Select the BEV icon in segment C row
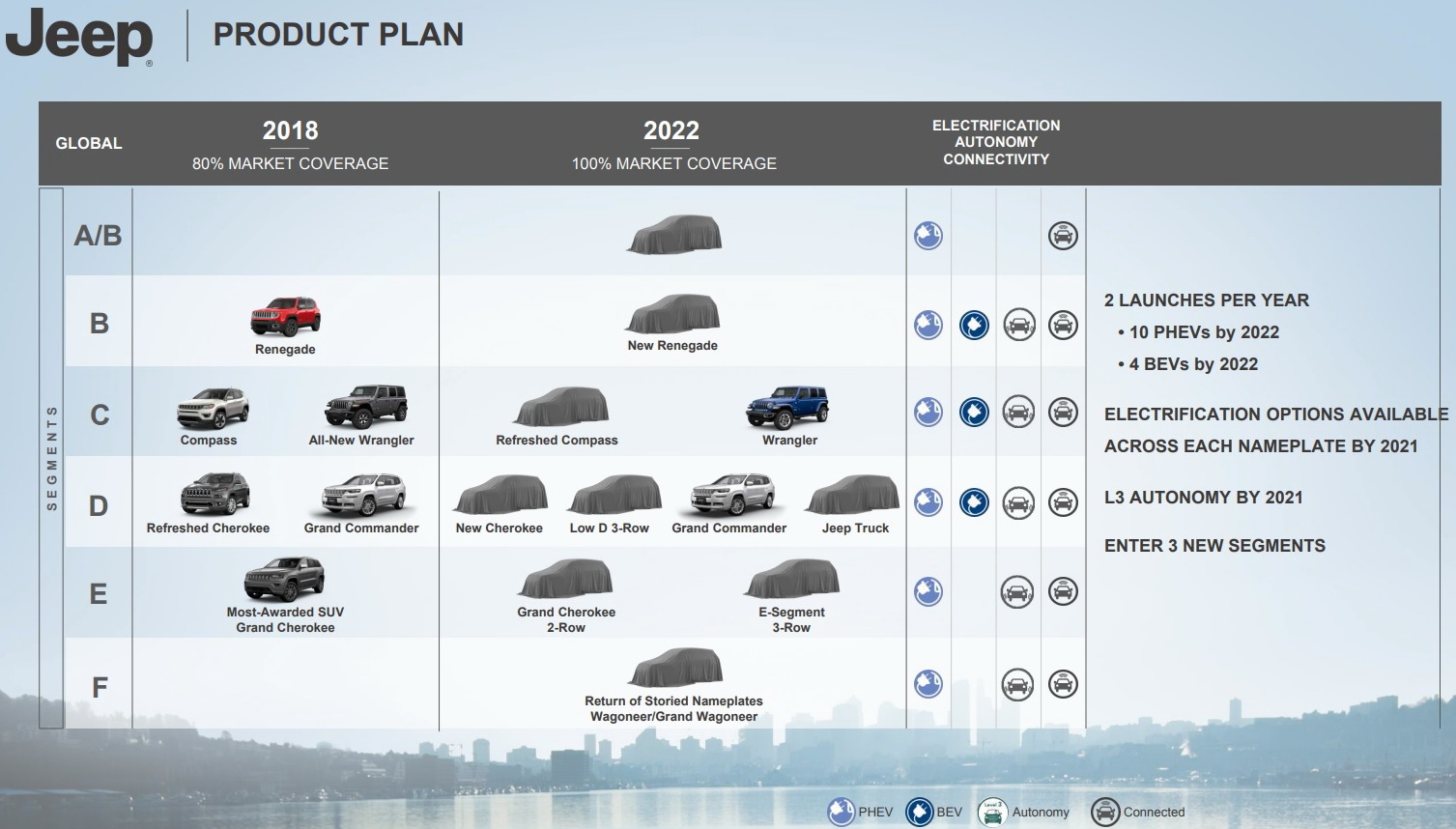 click(974, 413)
